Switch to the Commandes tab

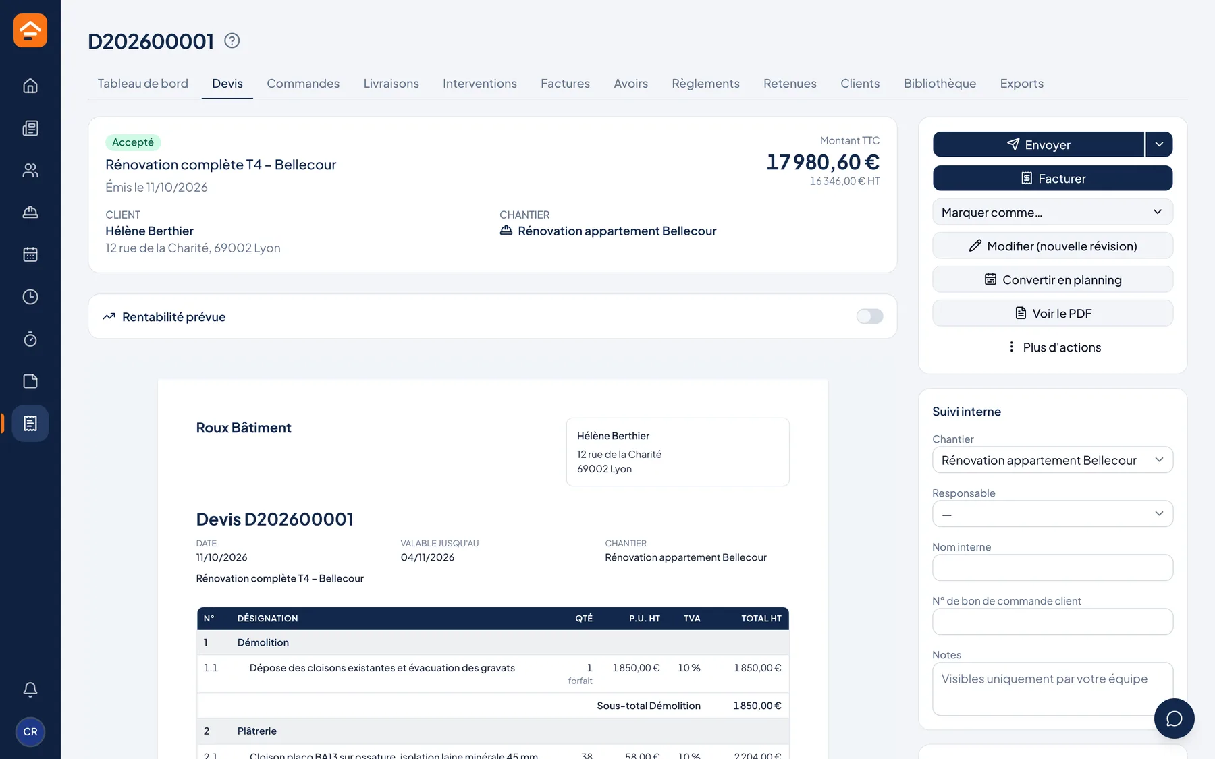pyautogui.click(x=303, y=84)
